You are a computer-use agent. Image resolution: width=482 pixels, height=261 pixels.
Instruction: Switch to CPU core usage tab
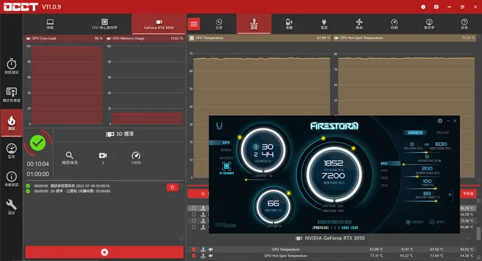[104, 24]
